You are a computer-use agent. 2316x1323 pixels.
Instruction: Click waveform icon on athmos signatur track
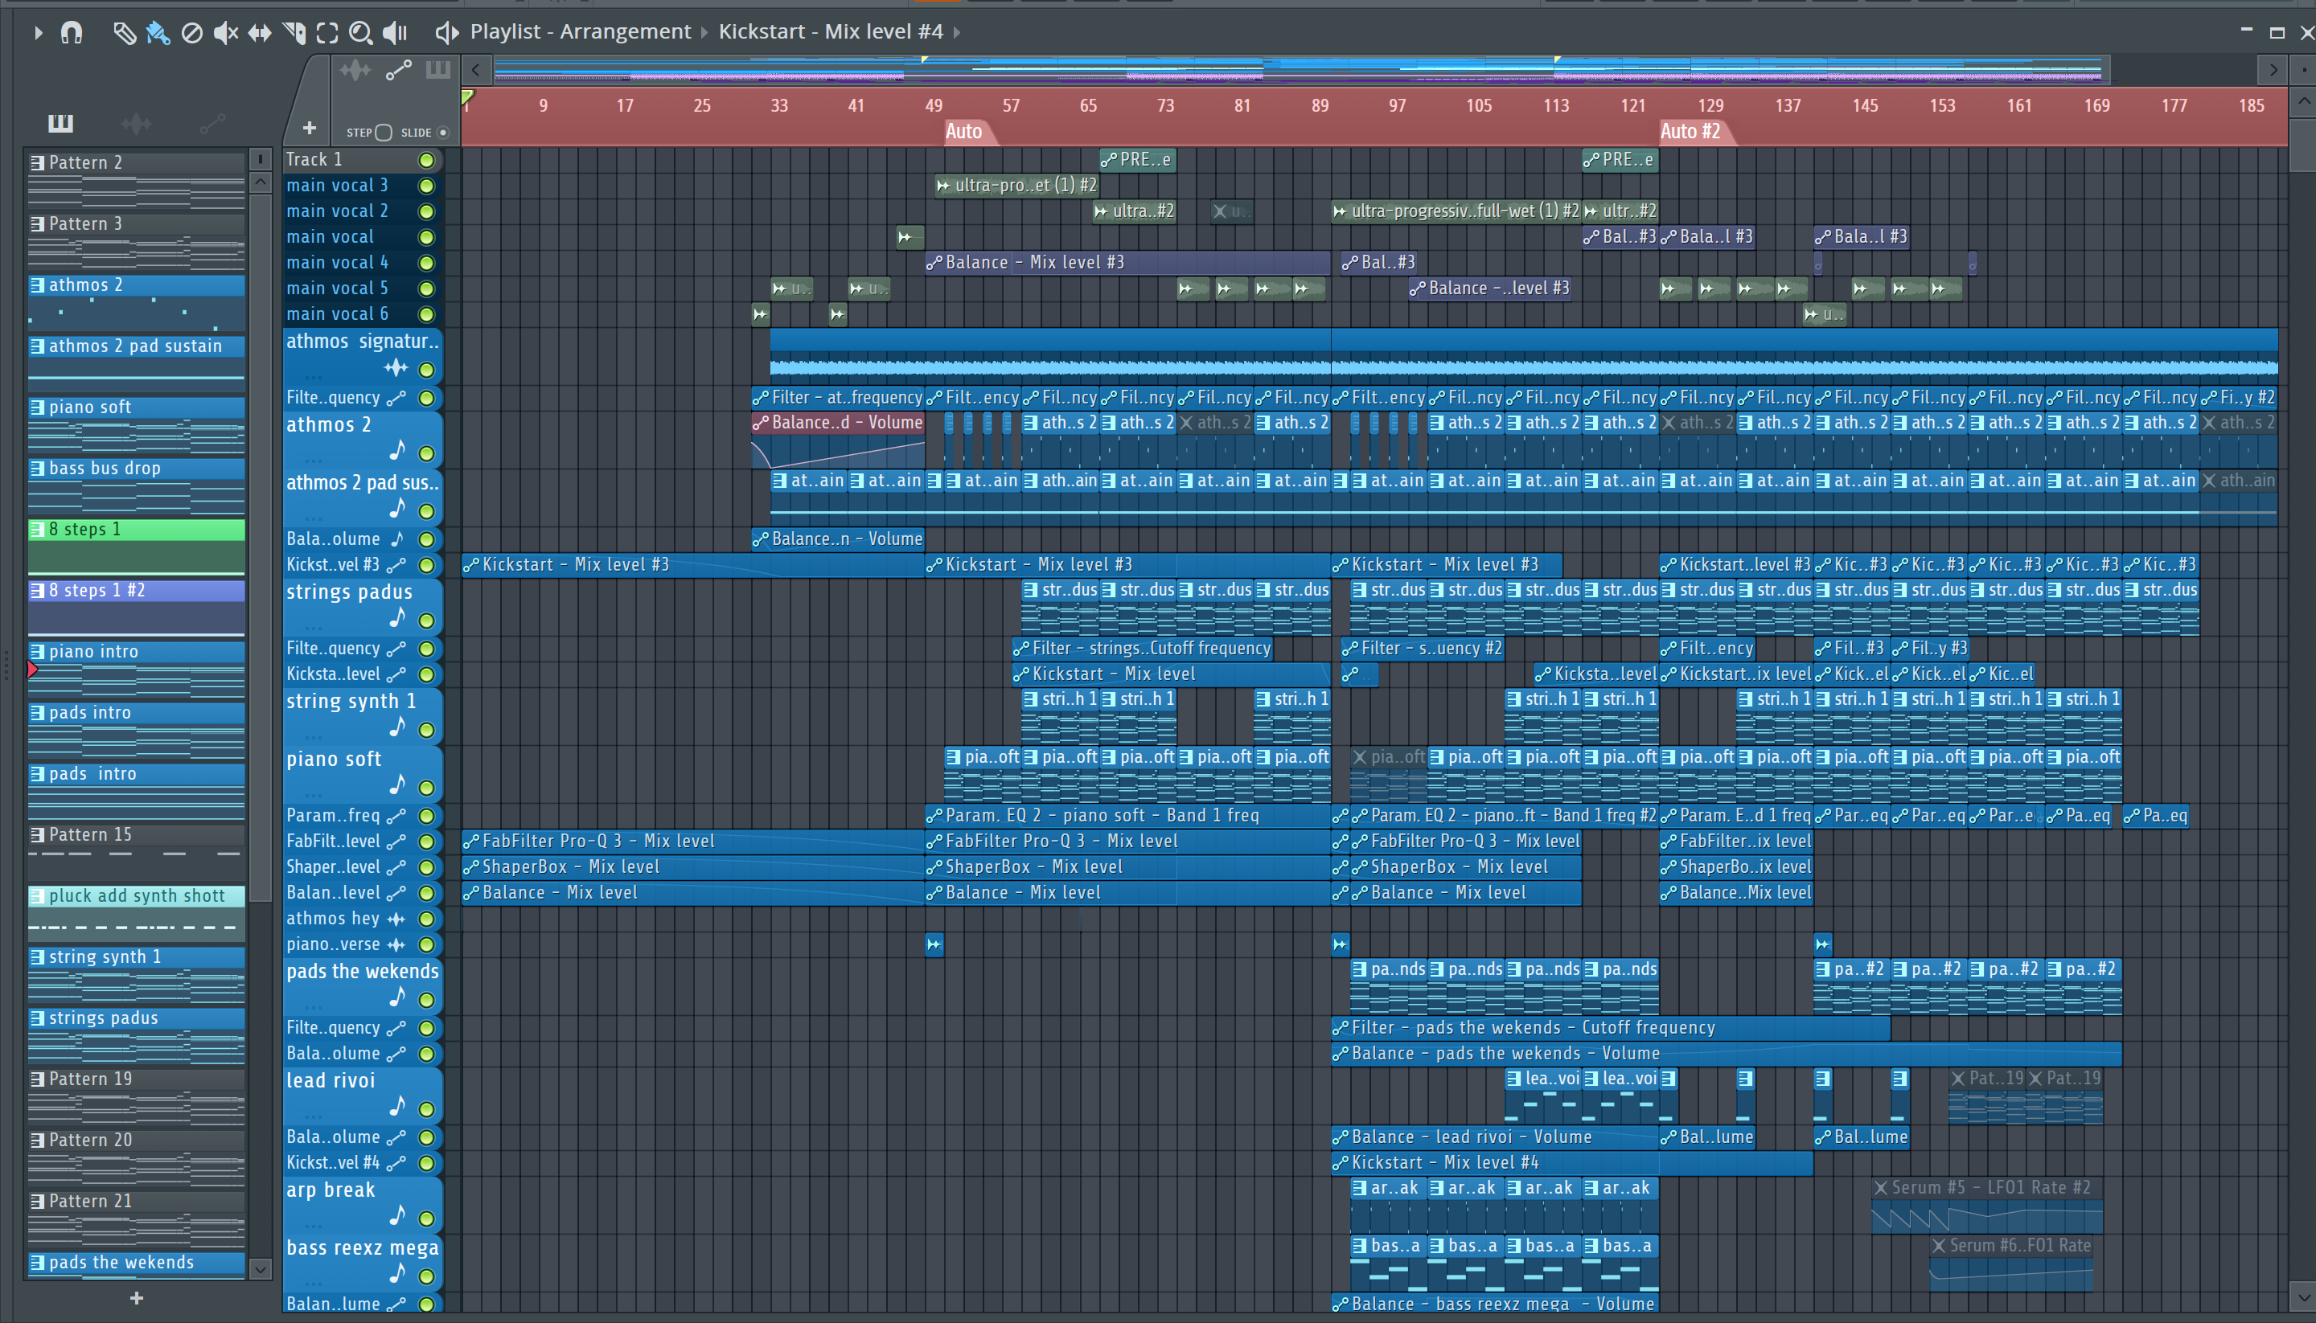pyautogui.click(x=396, y=368)
